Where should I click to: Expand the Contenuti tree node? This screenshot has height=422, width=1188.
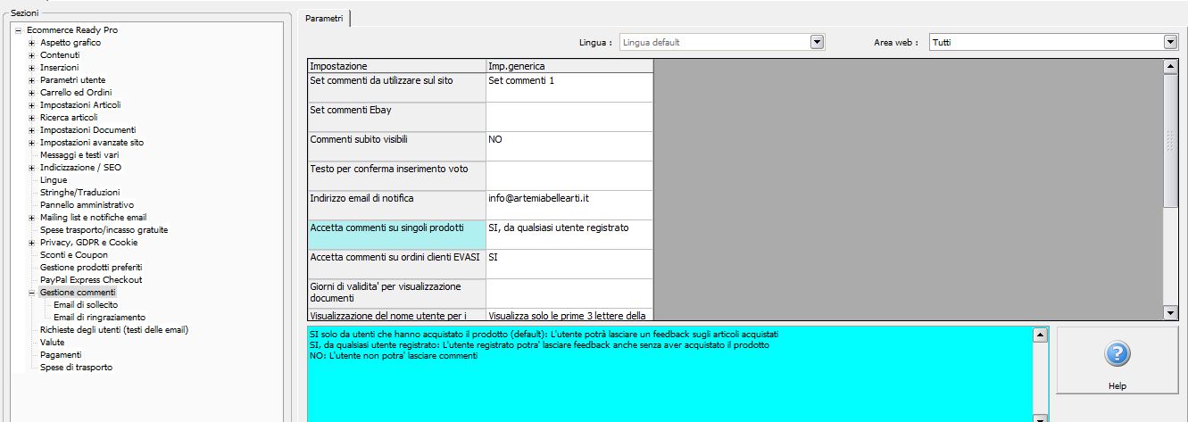coord(31,55)
